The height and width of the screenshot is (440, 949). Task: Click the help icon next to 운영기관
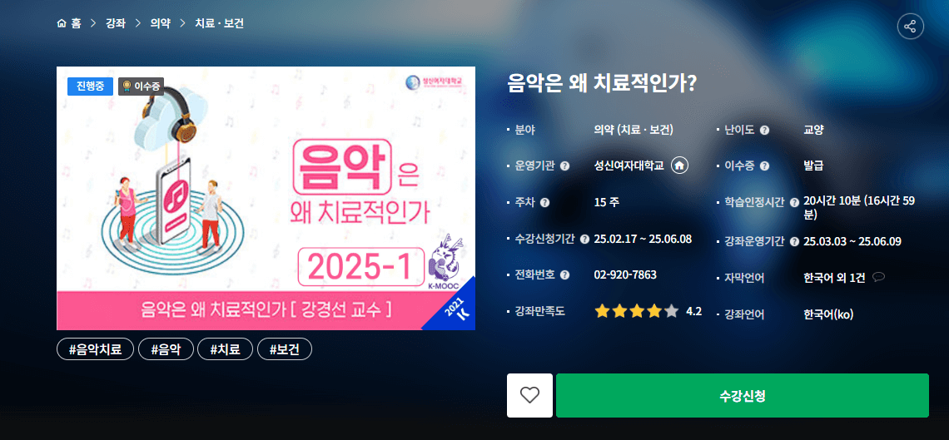pyautogui.click(x=564, y=166)
